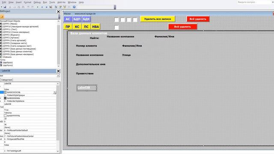
Task: Tick the single white box beside НВА row
Action: 116,27
